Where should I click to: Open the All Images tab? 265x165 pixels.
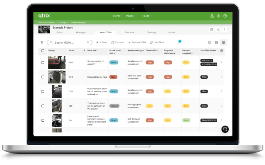80,33
